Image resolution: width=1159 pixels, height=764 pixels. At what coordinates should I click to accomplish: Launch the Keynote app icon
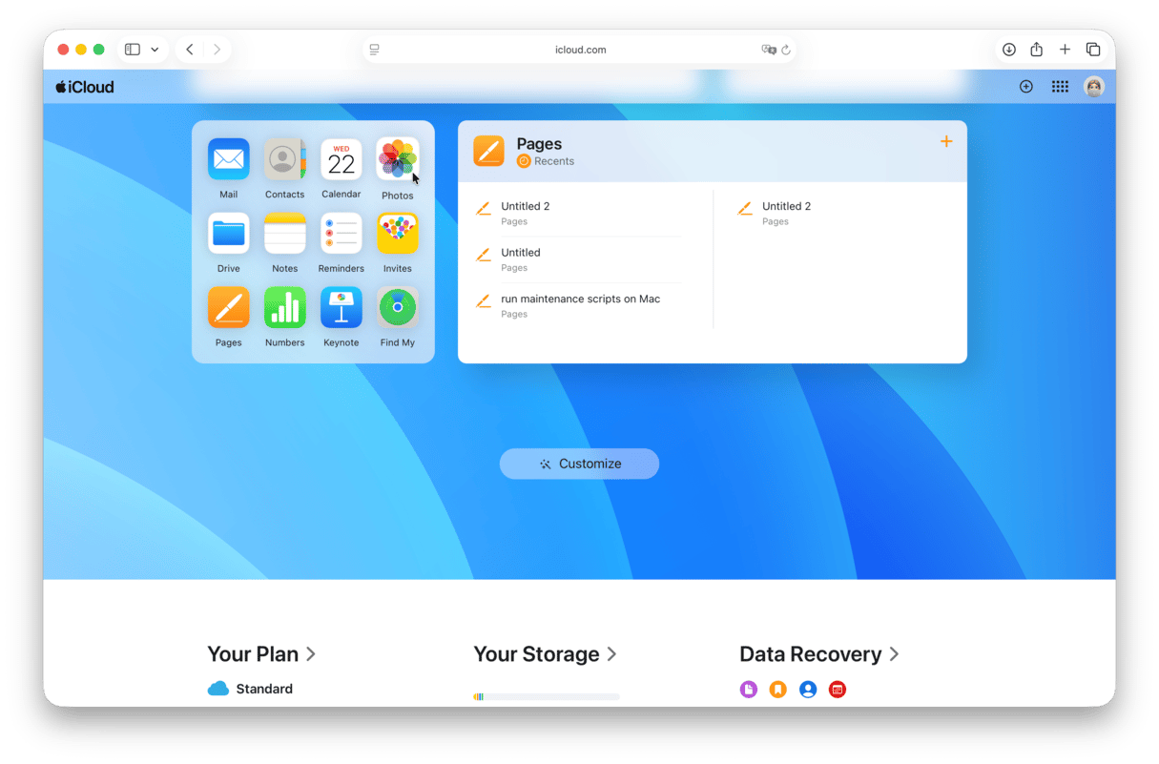[341, 308]
